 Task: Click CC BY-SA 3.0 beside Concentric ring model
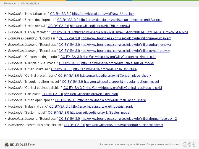pos(71,57)
